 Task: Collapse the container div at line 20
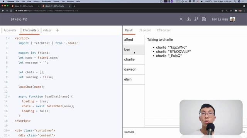(x=9, y=130)
